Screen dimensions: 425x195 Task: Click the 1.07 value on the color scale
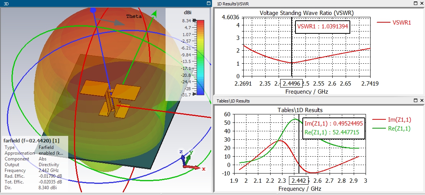pos(187,34)
